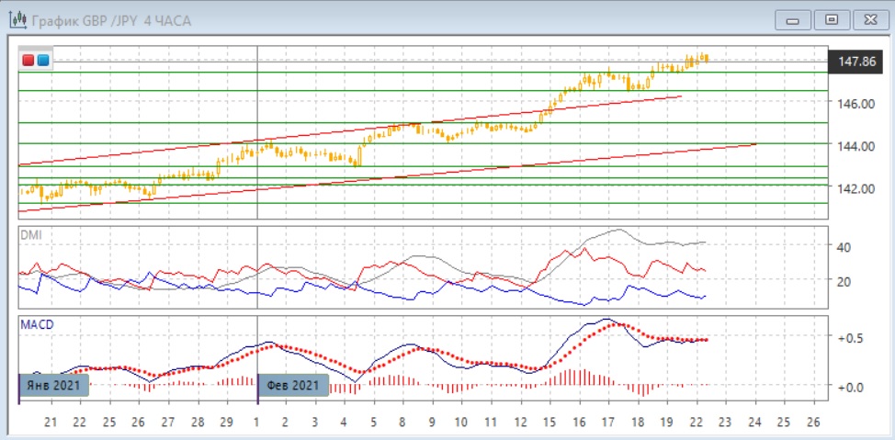The height and width of the screenshot is (440, 895).
Task: Click date 24 on the time axis
Action: coord(756,422)
